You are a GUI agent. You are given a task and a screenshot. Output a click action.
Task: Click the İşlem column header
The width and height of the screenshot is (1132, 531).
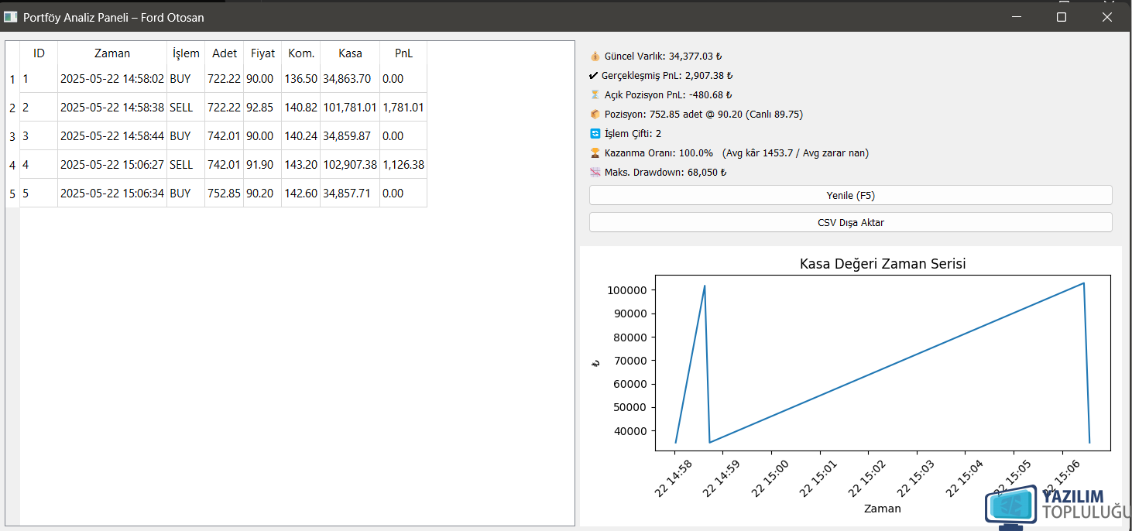(x=186, y=53)
